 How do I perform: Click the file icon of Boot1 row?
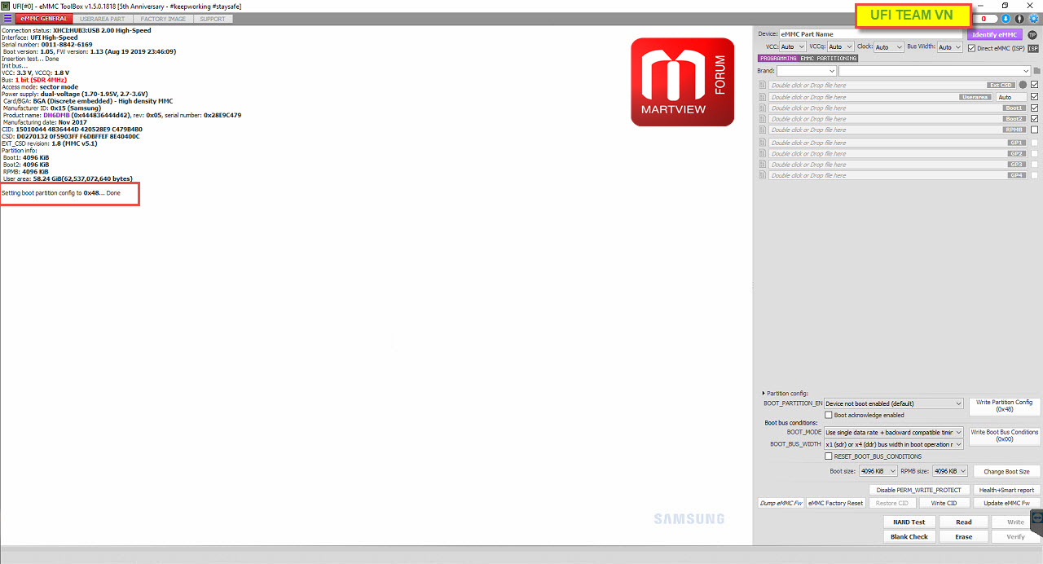763,108
